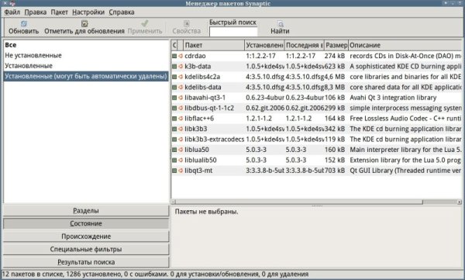Toggle status checkbox of kdelibs4c2a package
465x280 pixels.
tap(174, 77)
